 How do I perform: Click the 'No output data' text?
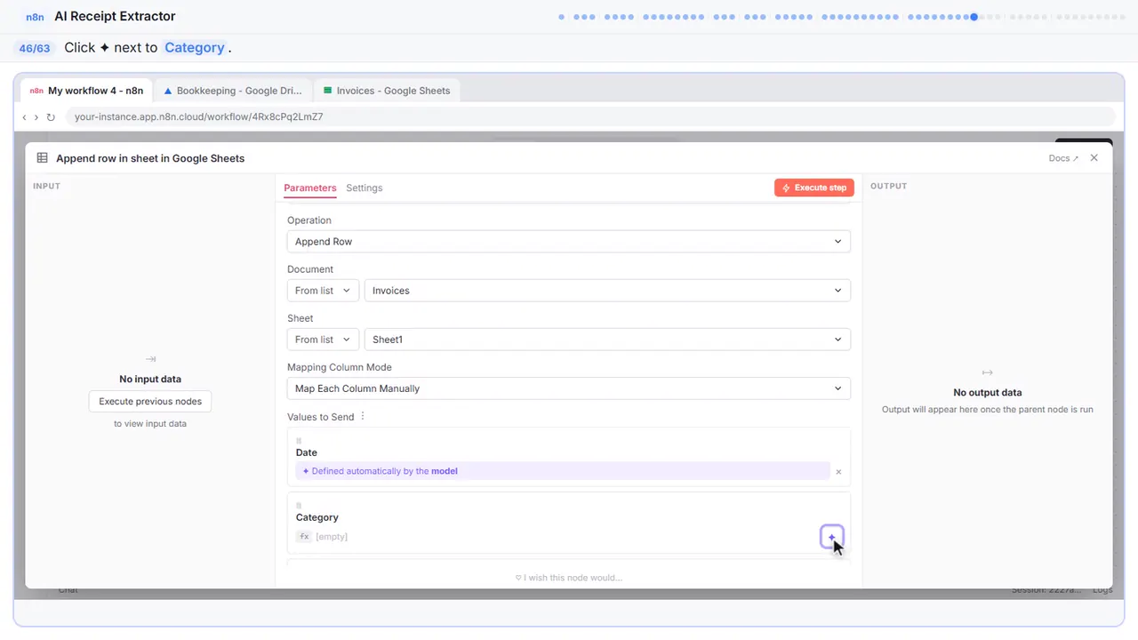click(988, 393)
